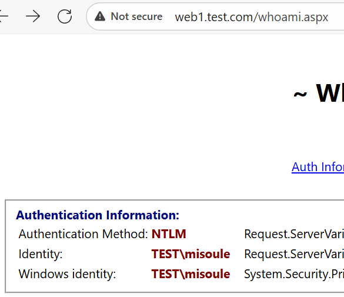Screen dimensions: 344x297
Task: Reload the page with refresh icon
Action: coord(65,16)
